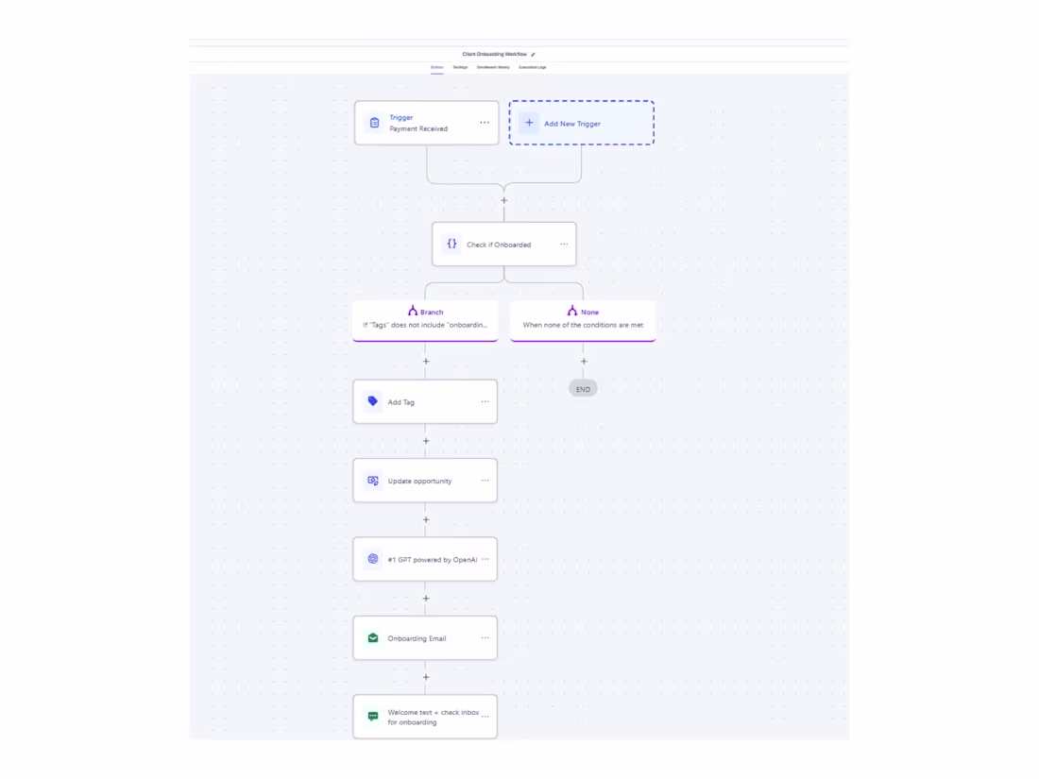
Task: Open the options menu on Check if Onboarded
Action: click(564, 244)
